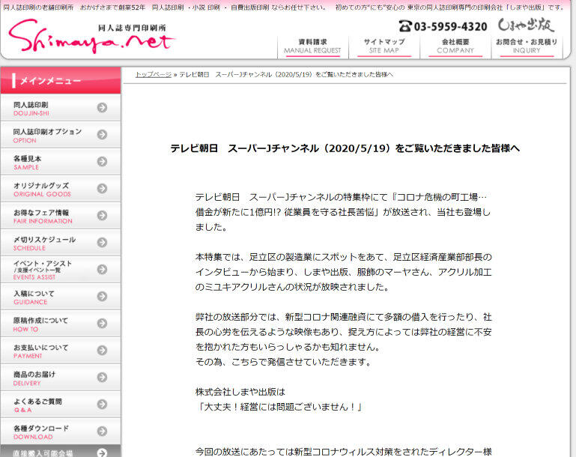Open the お得なフェア情報 FAIR INFORMATION item
576x457 pixels.
(x=61, y=216)
